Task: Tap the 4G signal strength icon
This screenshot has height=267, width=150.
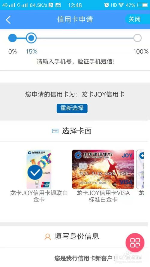Action: tap(8, 5)
